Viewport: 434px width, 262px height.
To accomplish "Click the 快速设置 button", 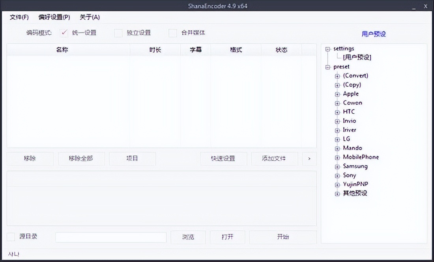I will tap(223, 159).
